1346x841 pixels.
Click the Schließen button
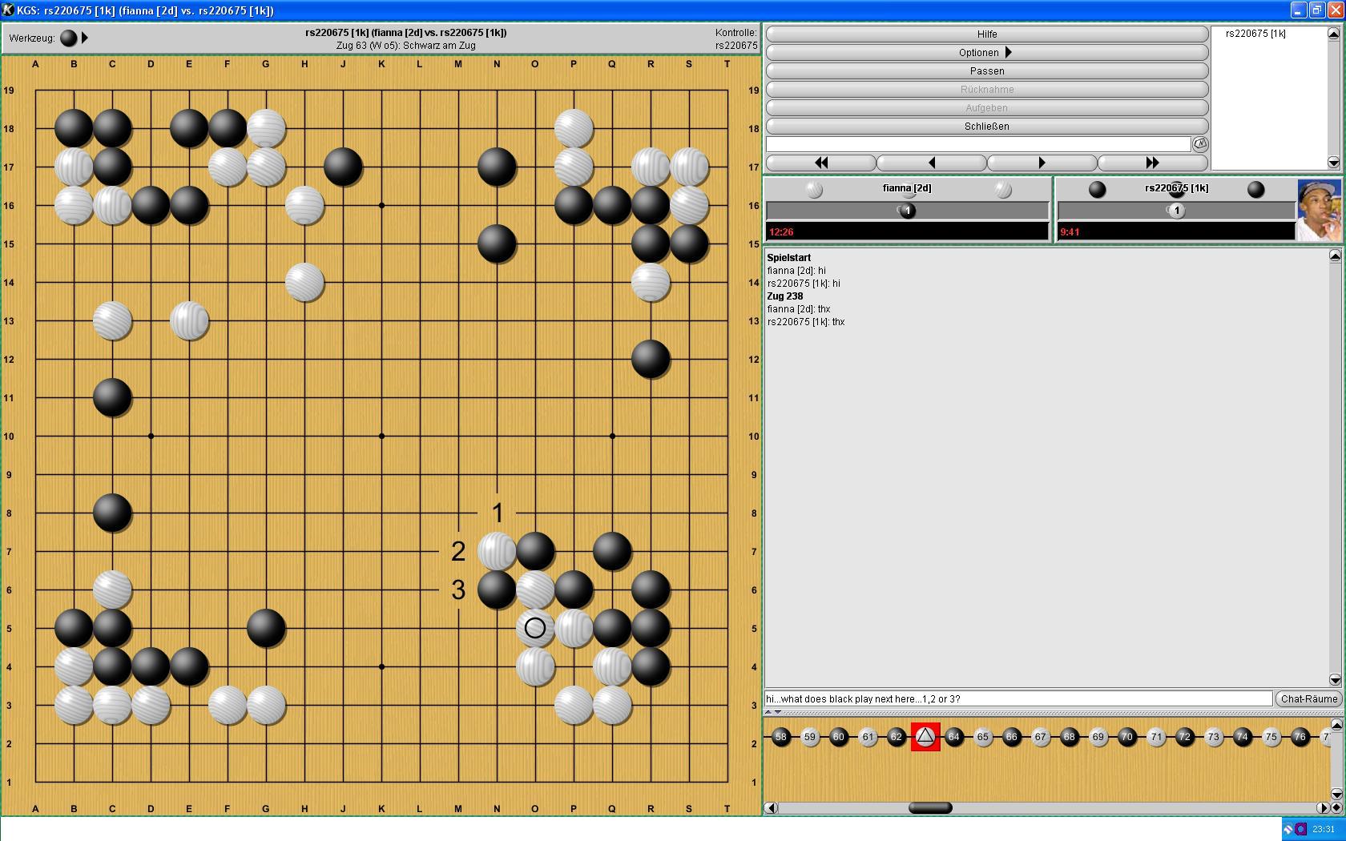[986, 127]
